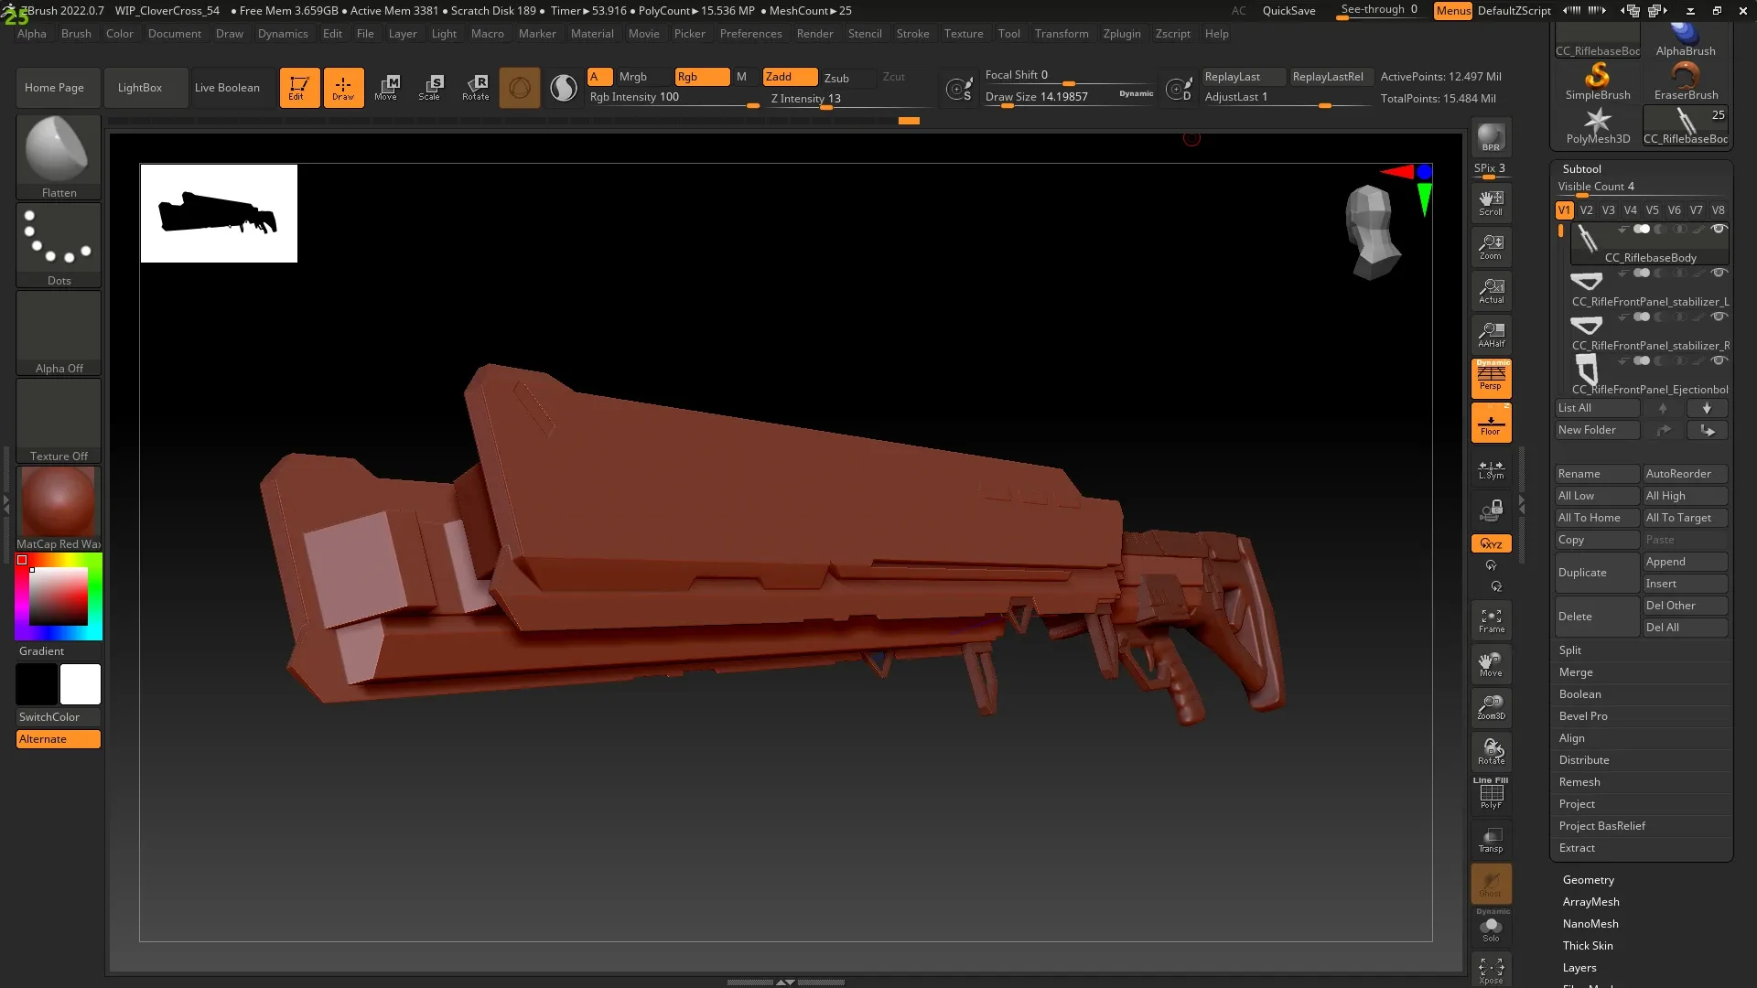The width and height of the screenshot is (1757, 988).
Task: Click the List All button in Subtool panel
Action: 1596,408
